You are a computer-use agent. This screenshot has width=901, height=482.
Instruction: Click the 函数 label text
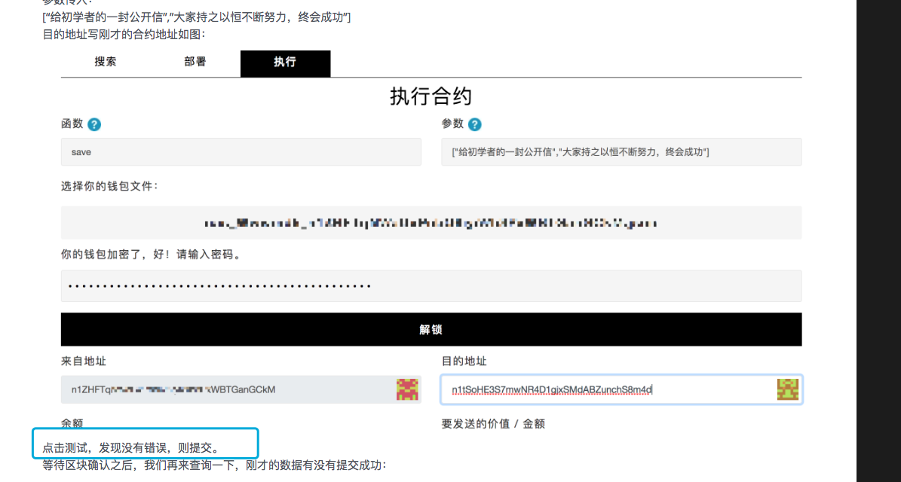pyautogui.click(x=72, y=124)
